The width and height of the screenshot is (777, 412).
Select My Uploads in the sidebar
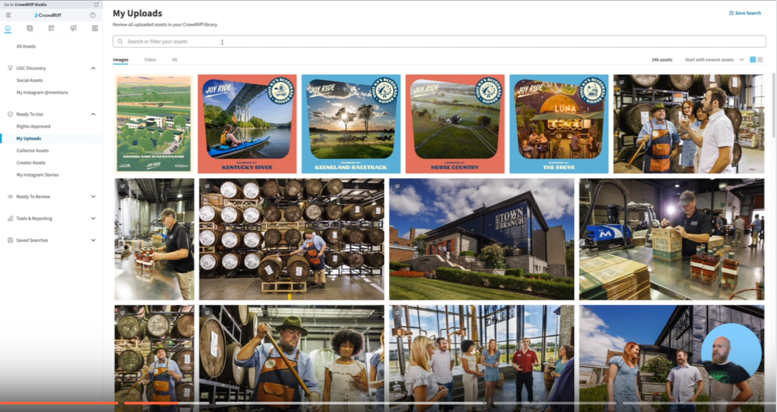(29, 138)
